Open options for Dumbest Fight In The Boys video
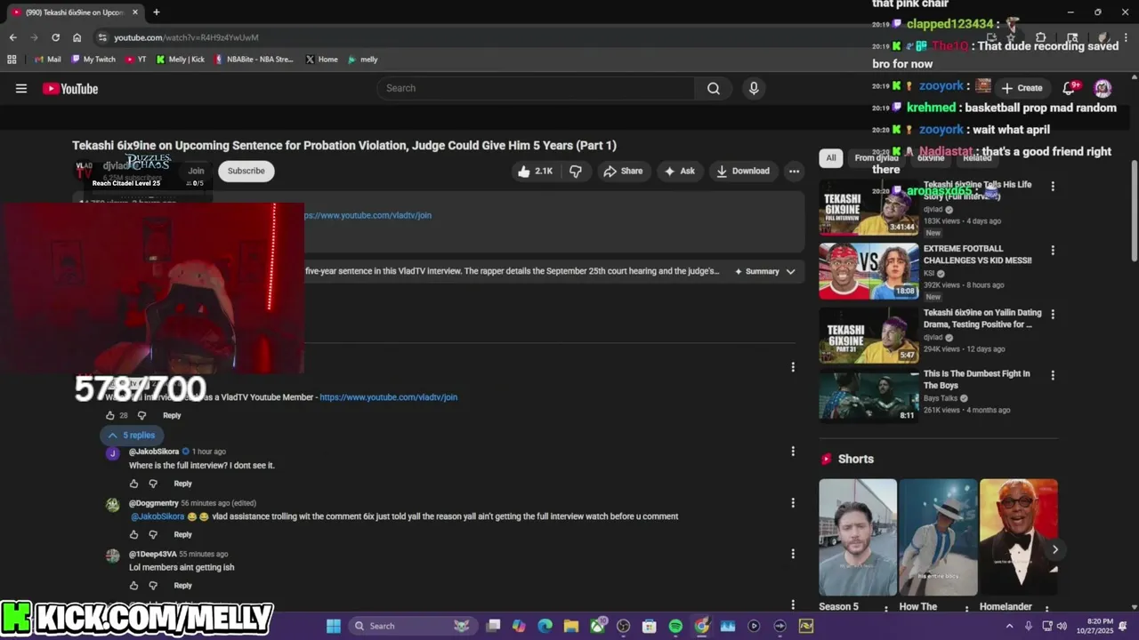 click(1053, 376)
